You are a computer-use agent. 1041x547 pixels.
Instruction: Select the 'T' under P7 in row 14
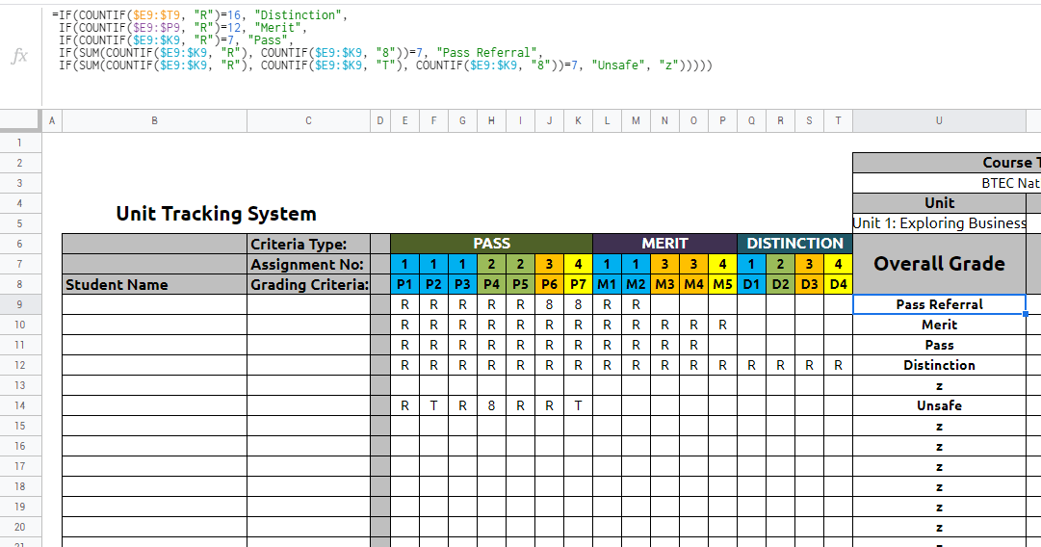(578, 405)
